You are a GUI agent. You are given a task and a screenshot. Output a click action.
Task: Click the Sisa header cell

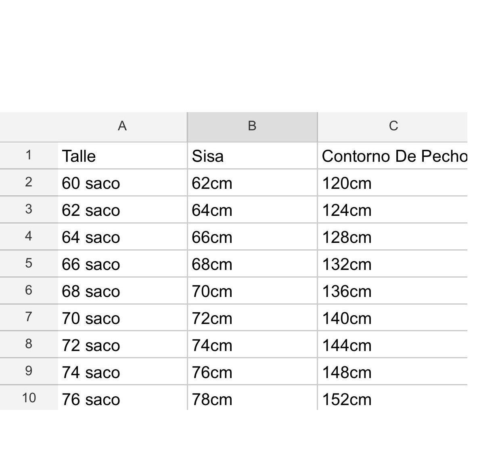click(252, 156)
